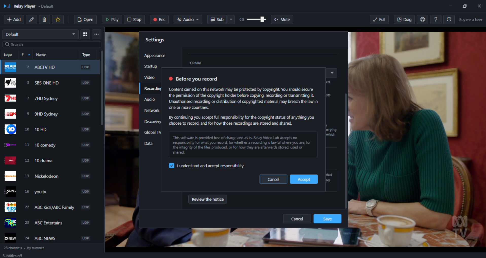Expand the Format dropdown arrow in Settings
Screen dimensions: 486x258
click(x=332, y=73)
